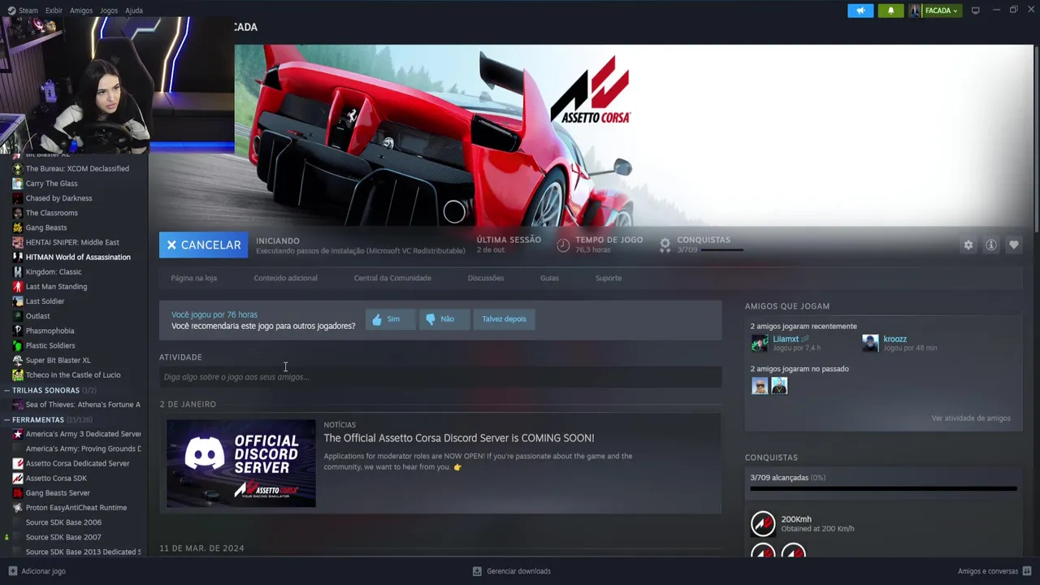Collapse the TRILHAS SONORAS category
This screenshot has width=1040, height=585.
click(x=6, y=390)
